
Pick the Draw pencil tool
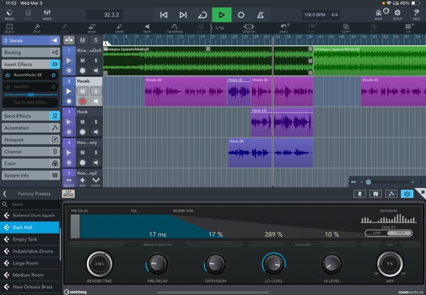pos(119,28)
